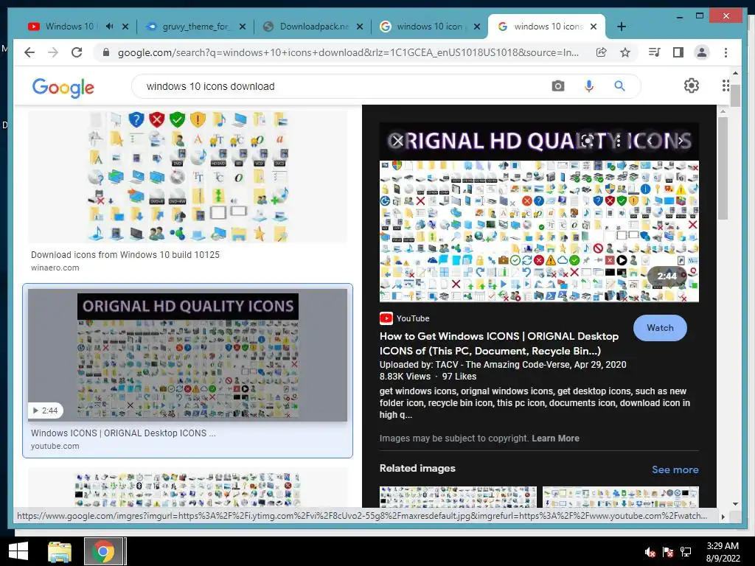The image size is (755, 566).
Task: Open the youtube.com source link in results
Action: coord(55,446)
